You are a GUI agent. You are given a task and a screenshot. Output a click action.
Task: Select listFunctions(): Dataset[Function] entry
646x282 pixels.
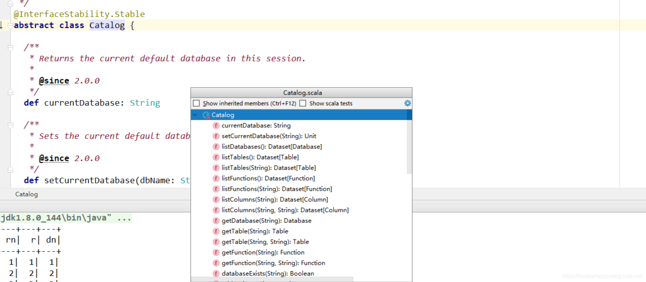click(x=268, y=178)
